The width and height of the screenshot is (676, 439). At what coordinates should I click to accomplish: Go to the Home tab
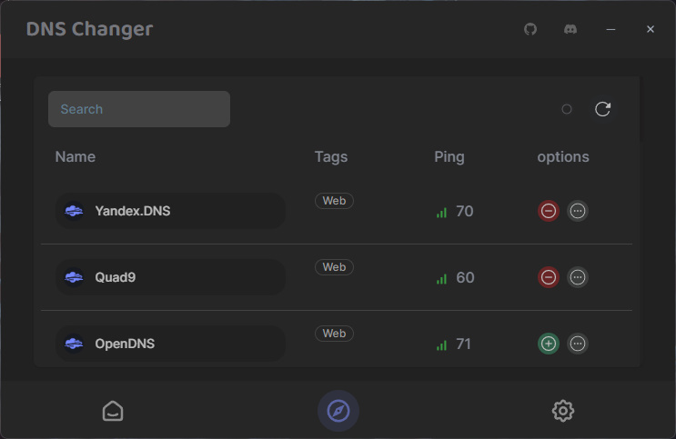113,411
